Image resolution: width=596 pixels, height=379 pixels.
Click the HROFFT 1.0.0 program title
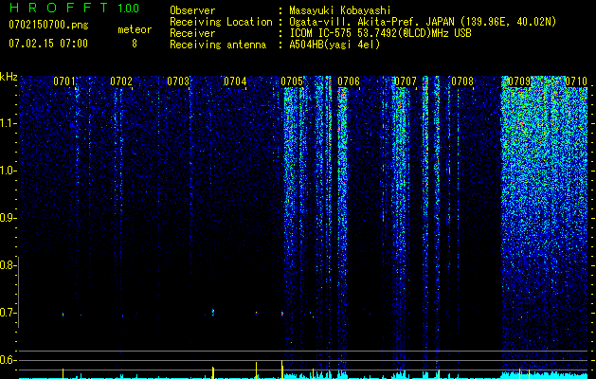(x=74, y=8)
